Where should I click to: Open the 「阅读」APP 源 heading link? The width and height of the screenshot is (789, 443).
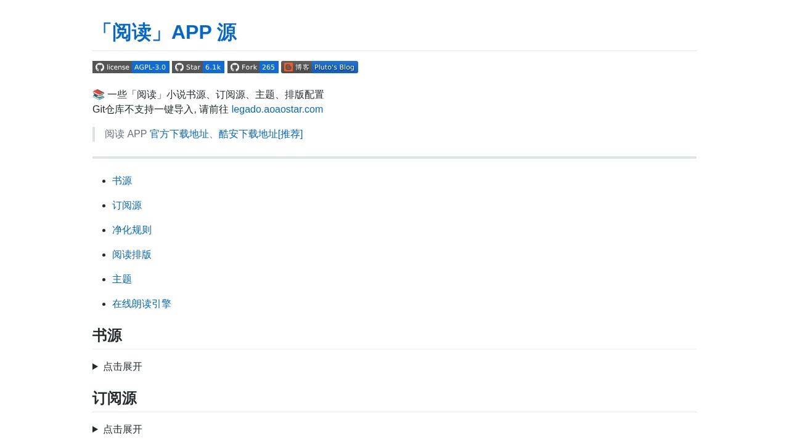pyautogui.click(x=165, y=32)
